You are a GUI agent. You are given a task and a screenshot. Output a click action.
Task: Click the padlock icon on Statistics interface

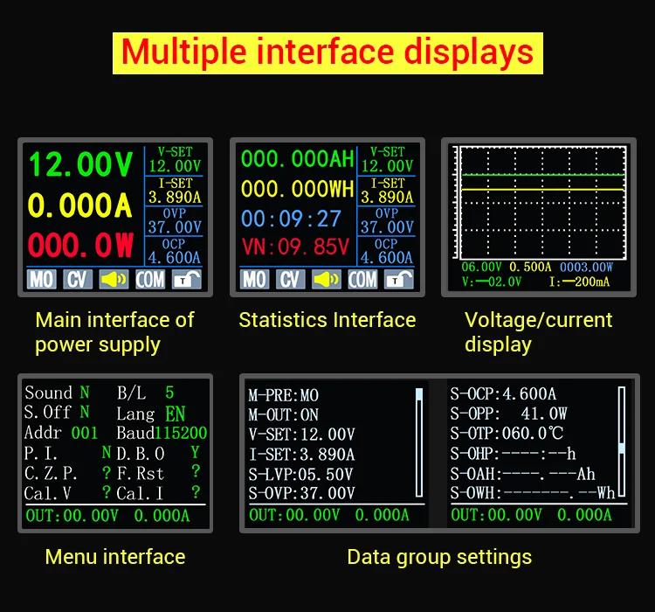click(398, 280)
